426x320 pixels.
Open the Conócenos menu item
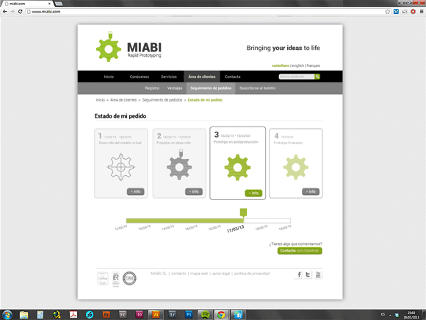click(140, 77)
